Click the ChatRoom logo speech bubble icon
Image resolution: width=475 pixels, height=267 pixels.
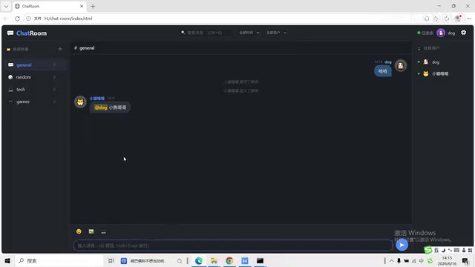[10, 33]
